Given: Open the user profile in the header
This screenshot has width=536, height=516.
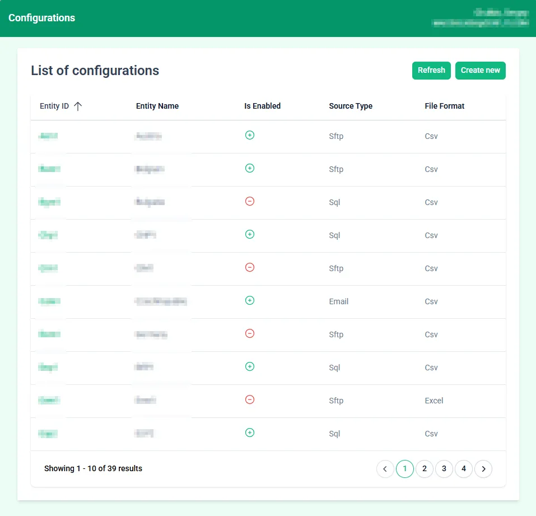Looking at the screenshot, I should pyautogui.click(x=481, y=18).
